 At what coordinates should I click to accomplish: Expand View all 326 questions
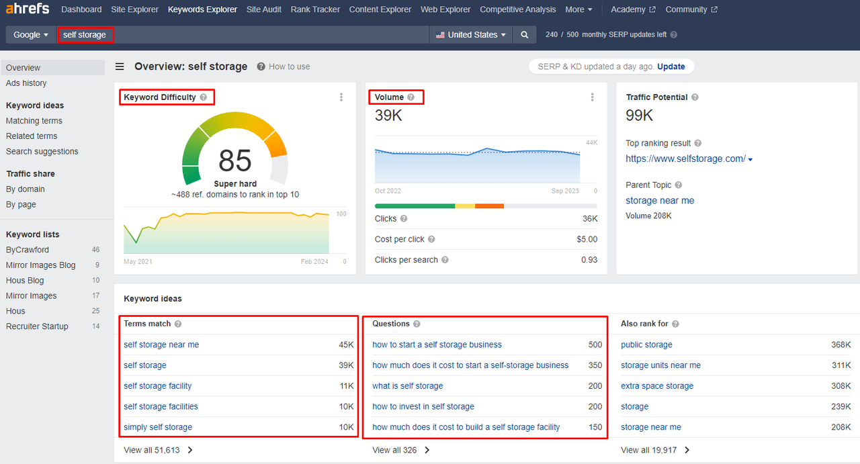(401, 450)
